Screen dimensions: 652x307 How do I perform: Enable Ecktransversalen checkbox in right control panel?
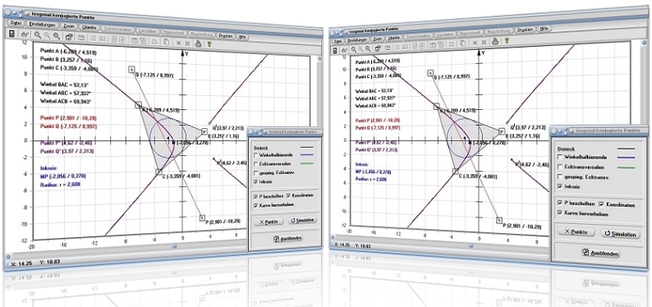click(x=560, y=167)
